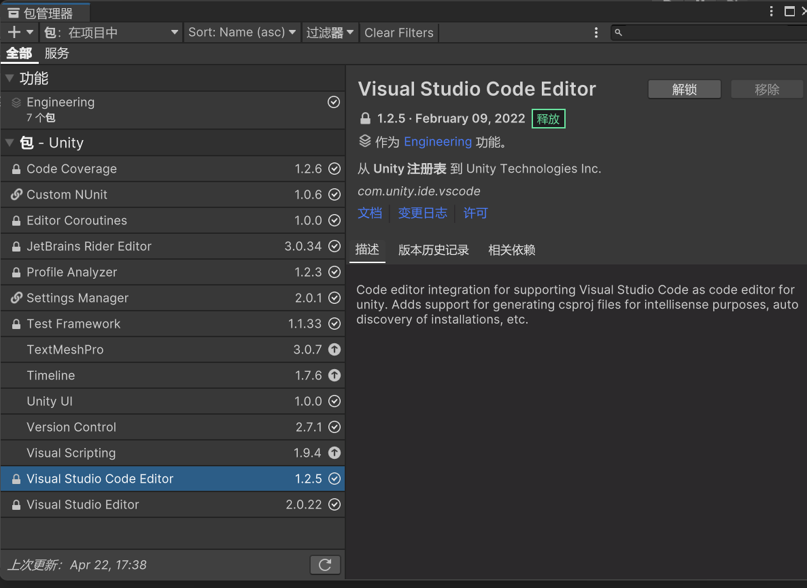Click the 上次更新 Apr 22, 17:38 status text
Image resolution: width=807 pixels, height=588 pixels.
[x=78, y=565]
